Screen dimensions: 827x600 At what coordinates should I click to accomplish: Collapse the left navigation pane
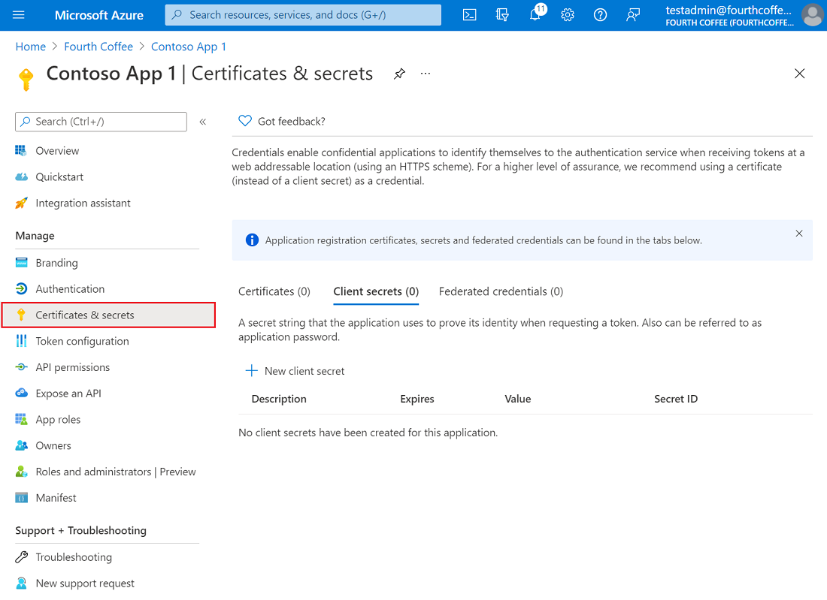tap(202, 121)
